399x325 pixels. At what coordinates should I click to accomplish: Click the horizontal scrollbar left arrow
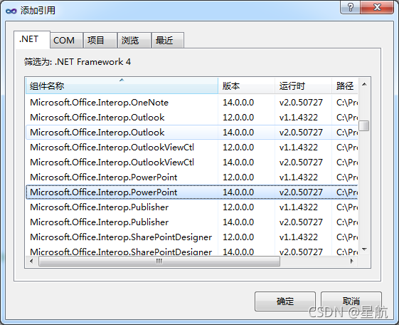tap(31, 262)
